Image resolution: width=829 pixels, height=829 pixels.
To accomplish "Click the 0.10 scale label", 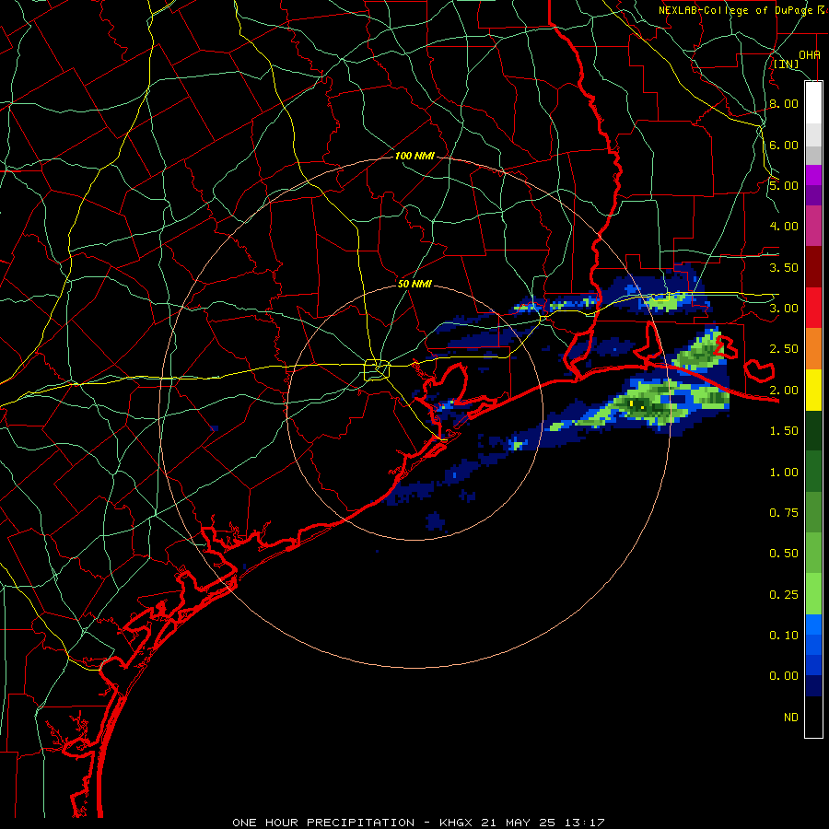I will click(784, 635).
